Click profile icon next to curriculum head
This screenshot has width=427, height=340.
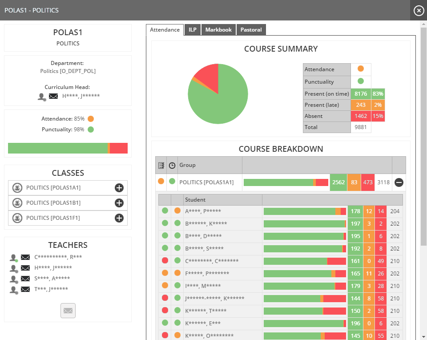coord(42,96)
